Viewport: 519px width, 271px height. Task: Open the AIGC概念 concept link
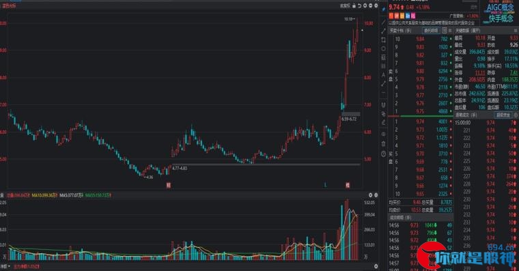point(500,8)
